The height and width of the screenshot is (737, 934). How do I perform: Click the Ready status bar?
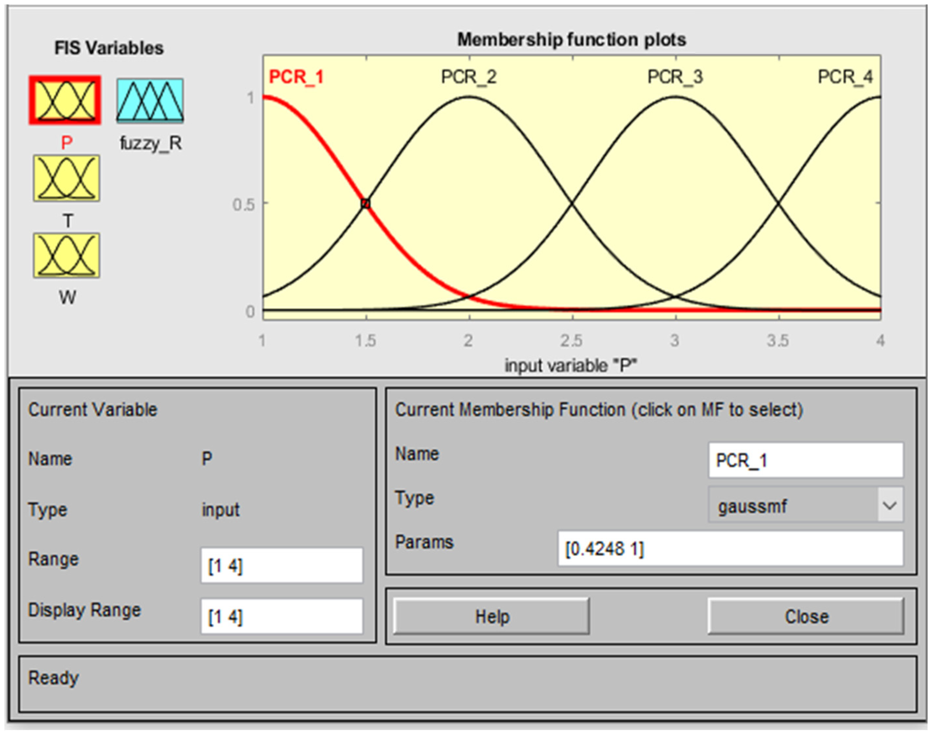coord(467,684)
